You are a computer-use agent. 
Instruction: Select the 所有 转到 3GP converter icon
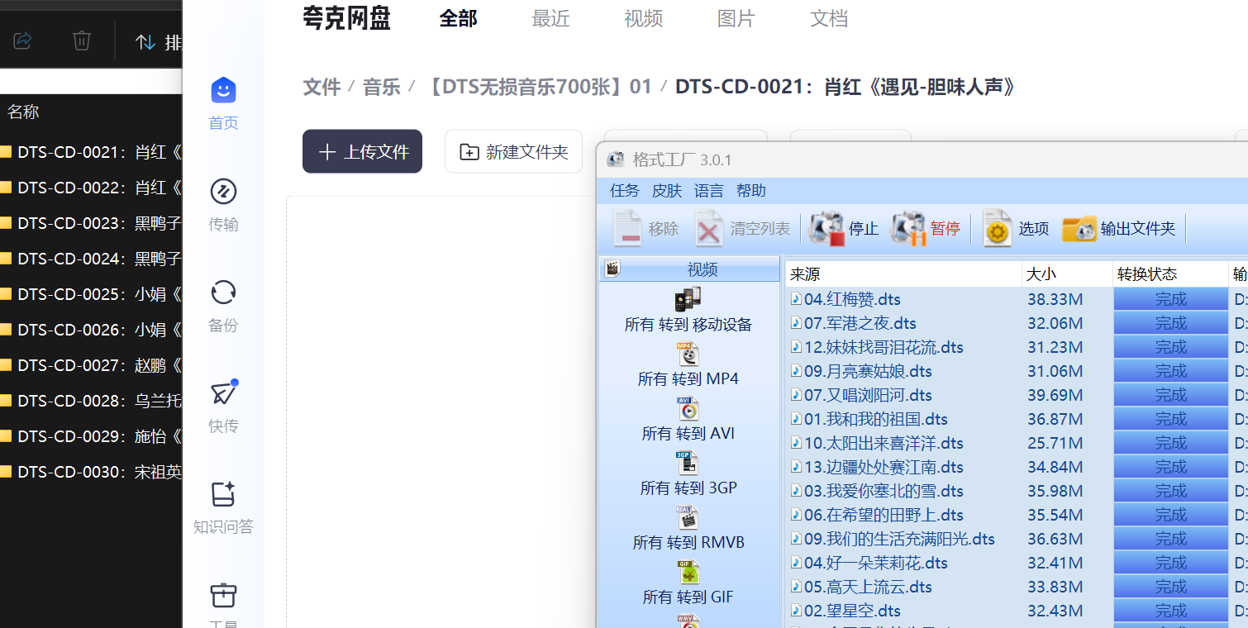click(688, 464)
